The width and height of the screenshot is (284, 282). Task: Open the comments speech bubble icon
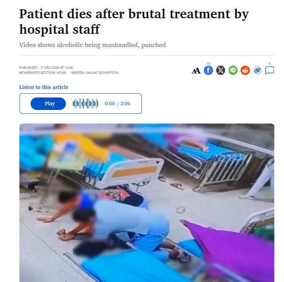tap(270, 70)
